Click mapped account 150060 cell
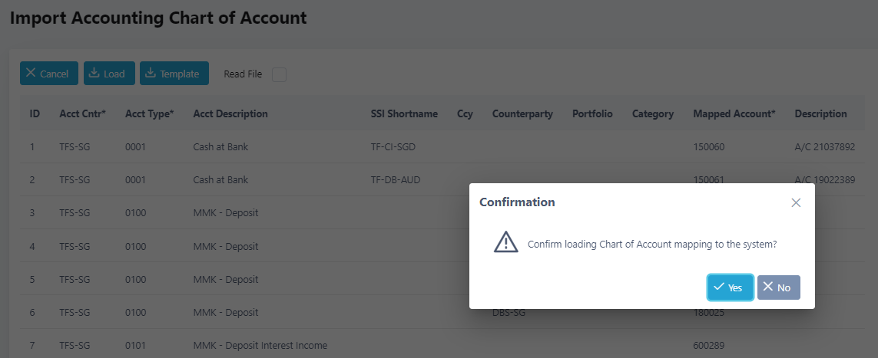This screenshot has width=878, height=358. tap(708, 147)
